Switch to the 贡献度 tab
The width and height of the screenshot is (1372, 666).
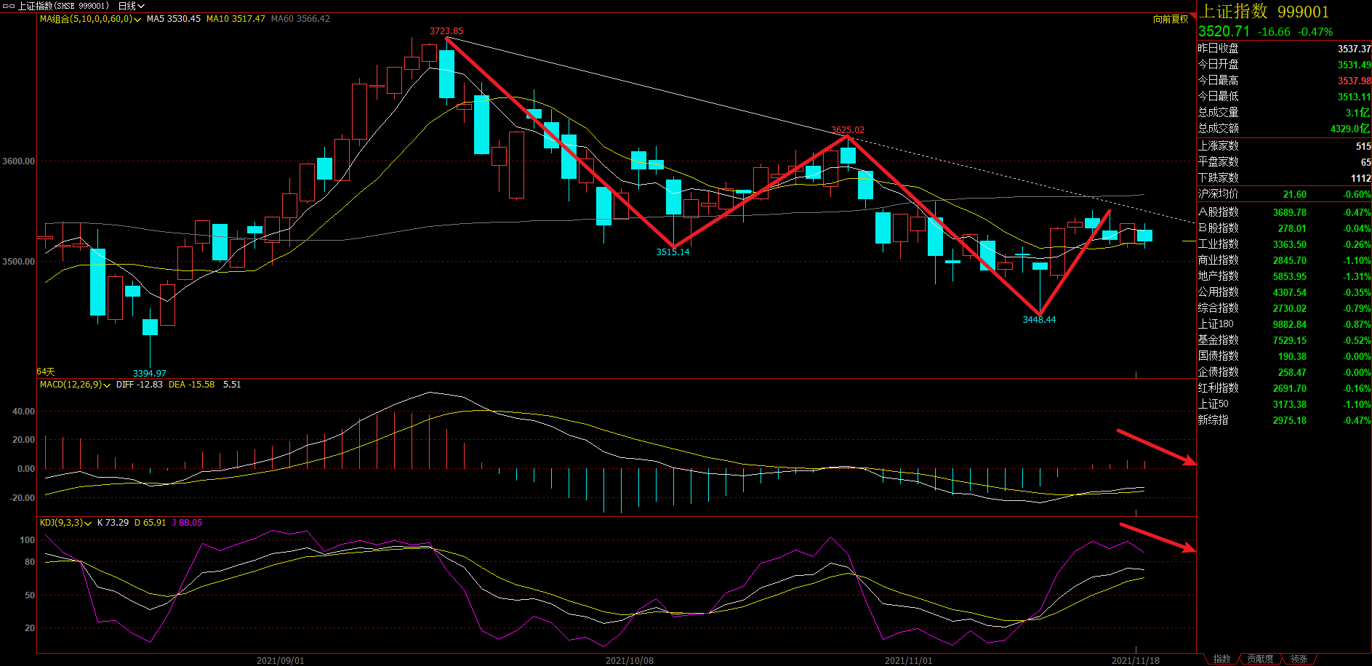1260,659
